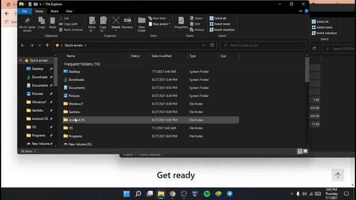This screenshot has height=200, width=356.
Task: Switch to details view layout icon
Action: 300,151
